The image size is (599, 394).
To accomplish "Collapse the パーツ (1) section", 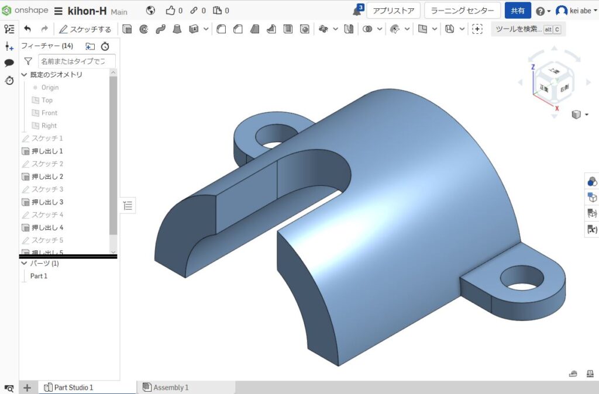I will [x=24, y=263].
